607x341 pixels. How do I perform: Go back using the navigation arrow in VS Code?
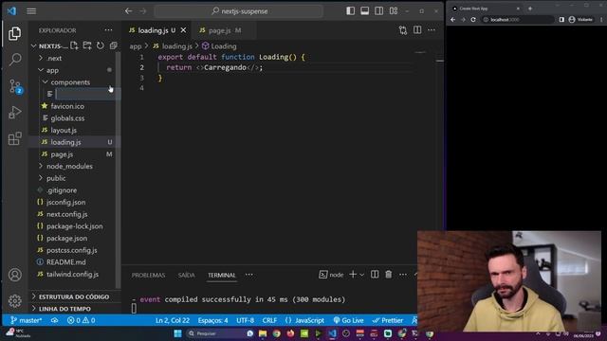129,11
